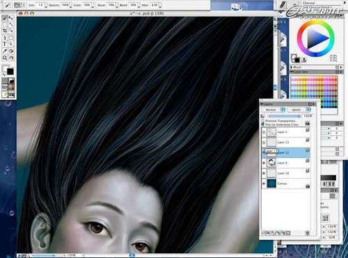Select the Layer Adjuster tool

pos(11,18)
